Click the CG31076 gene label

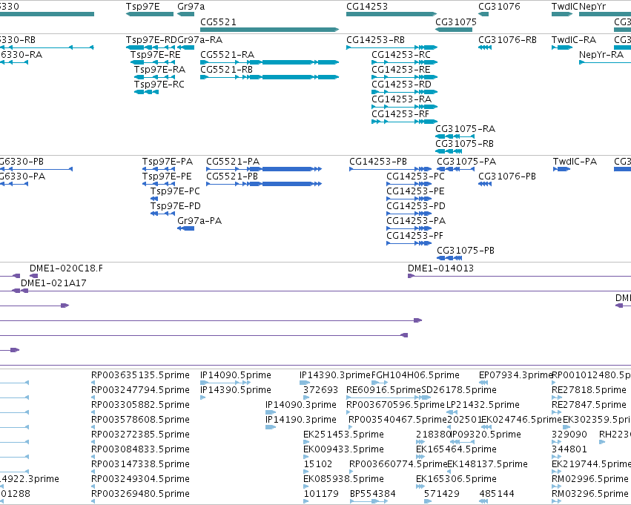click(x=499, y=7)
